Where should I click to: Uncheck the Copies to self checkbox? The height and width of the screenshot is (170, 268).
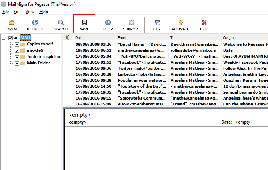pos(17,44)
